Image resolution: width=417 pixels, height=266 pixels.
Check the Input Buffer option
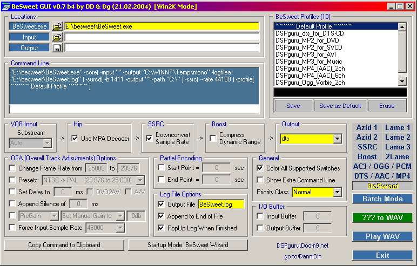260,216
